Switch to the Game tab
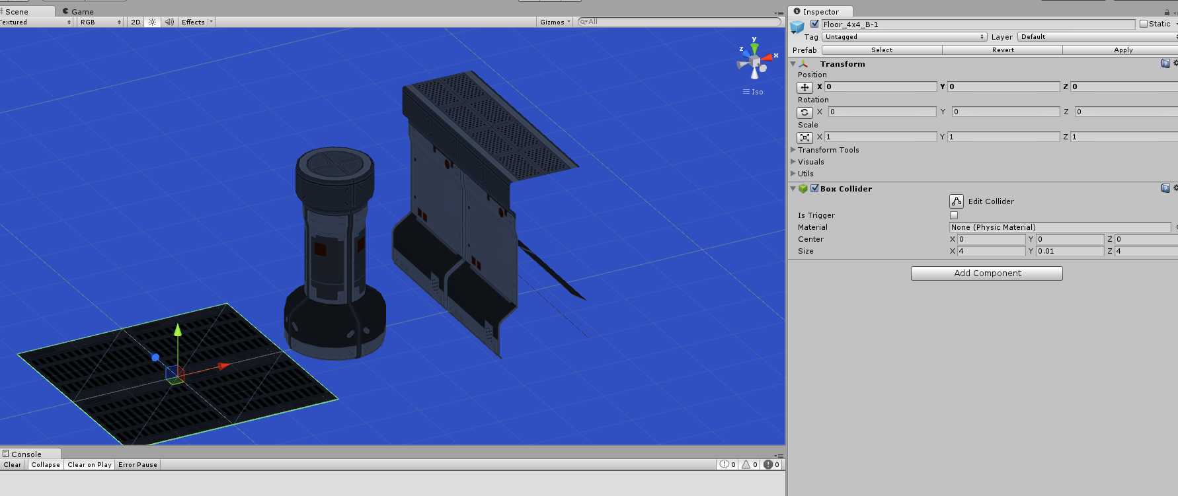The image size is (1178, 496). point(78,11)
